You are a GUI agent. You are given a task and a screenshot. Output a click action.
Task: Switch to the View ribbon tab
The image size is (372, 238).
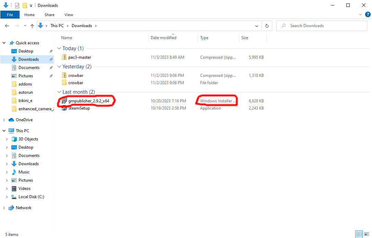(69, 15)
